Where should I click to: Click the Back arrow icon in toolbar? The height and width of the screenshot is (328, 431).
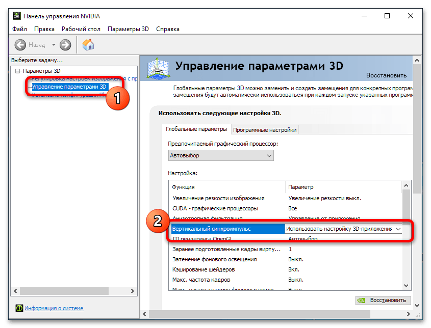click(x=20, y=45)
